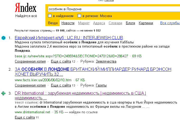Click the Star of David favicon by result 1
The height and width of the screenshot is (123, 180).
point(3,38)
